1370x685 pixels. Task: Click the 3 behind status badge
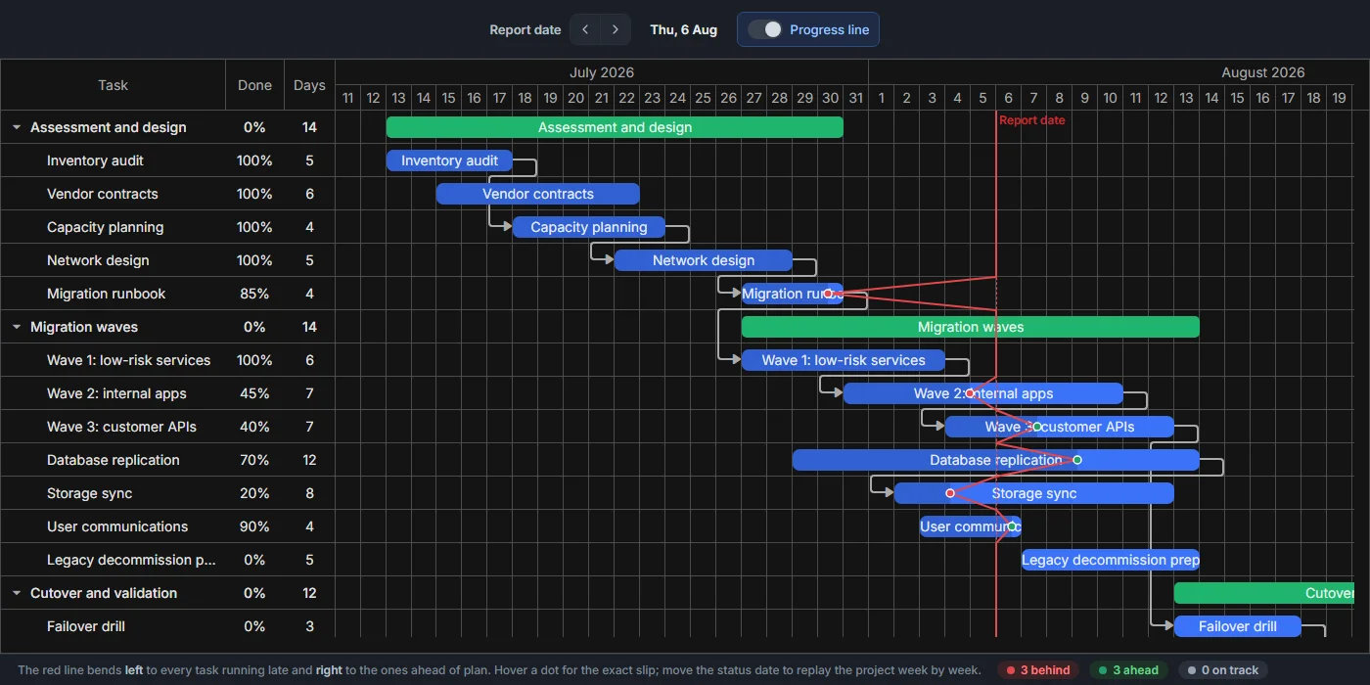click(x=1037, y=670)
